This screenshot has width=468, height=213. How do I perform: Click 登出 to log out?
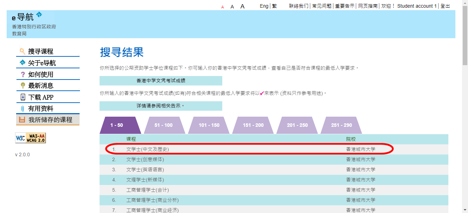(445, 6)
